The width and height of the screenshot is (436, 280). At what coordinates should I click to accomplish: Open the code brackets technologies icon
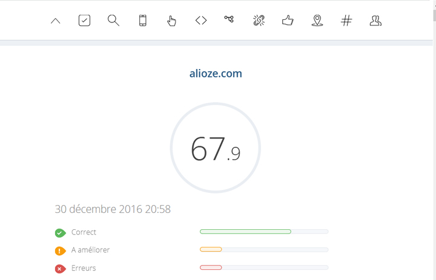201,21
